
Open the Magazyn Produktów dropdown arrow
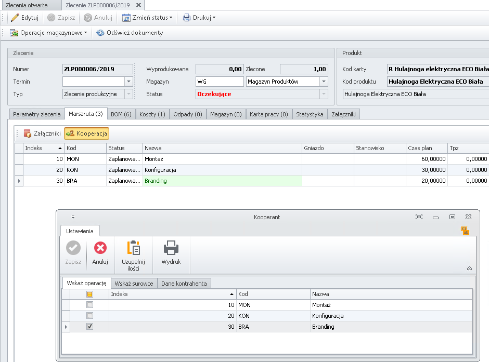point(324,82)
